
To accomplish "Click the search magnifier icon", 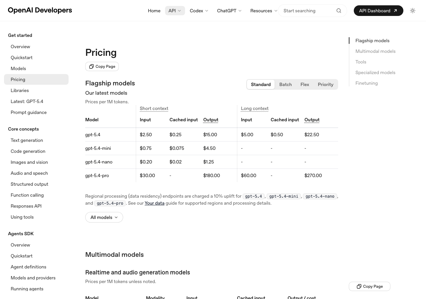I will coord(339,11).
